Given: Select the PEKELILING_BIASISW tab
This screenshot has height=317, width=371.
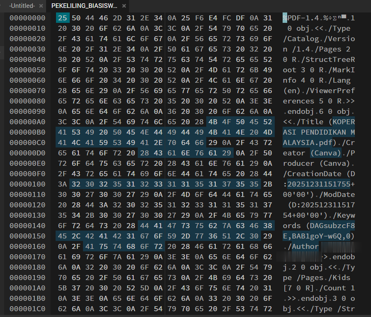Looking at the screenshot, I should pos(84,6).
